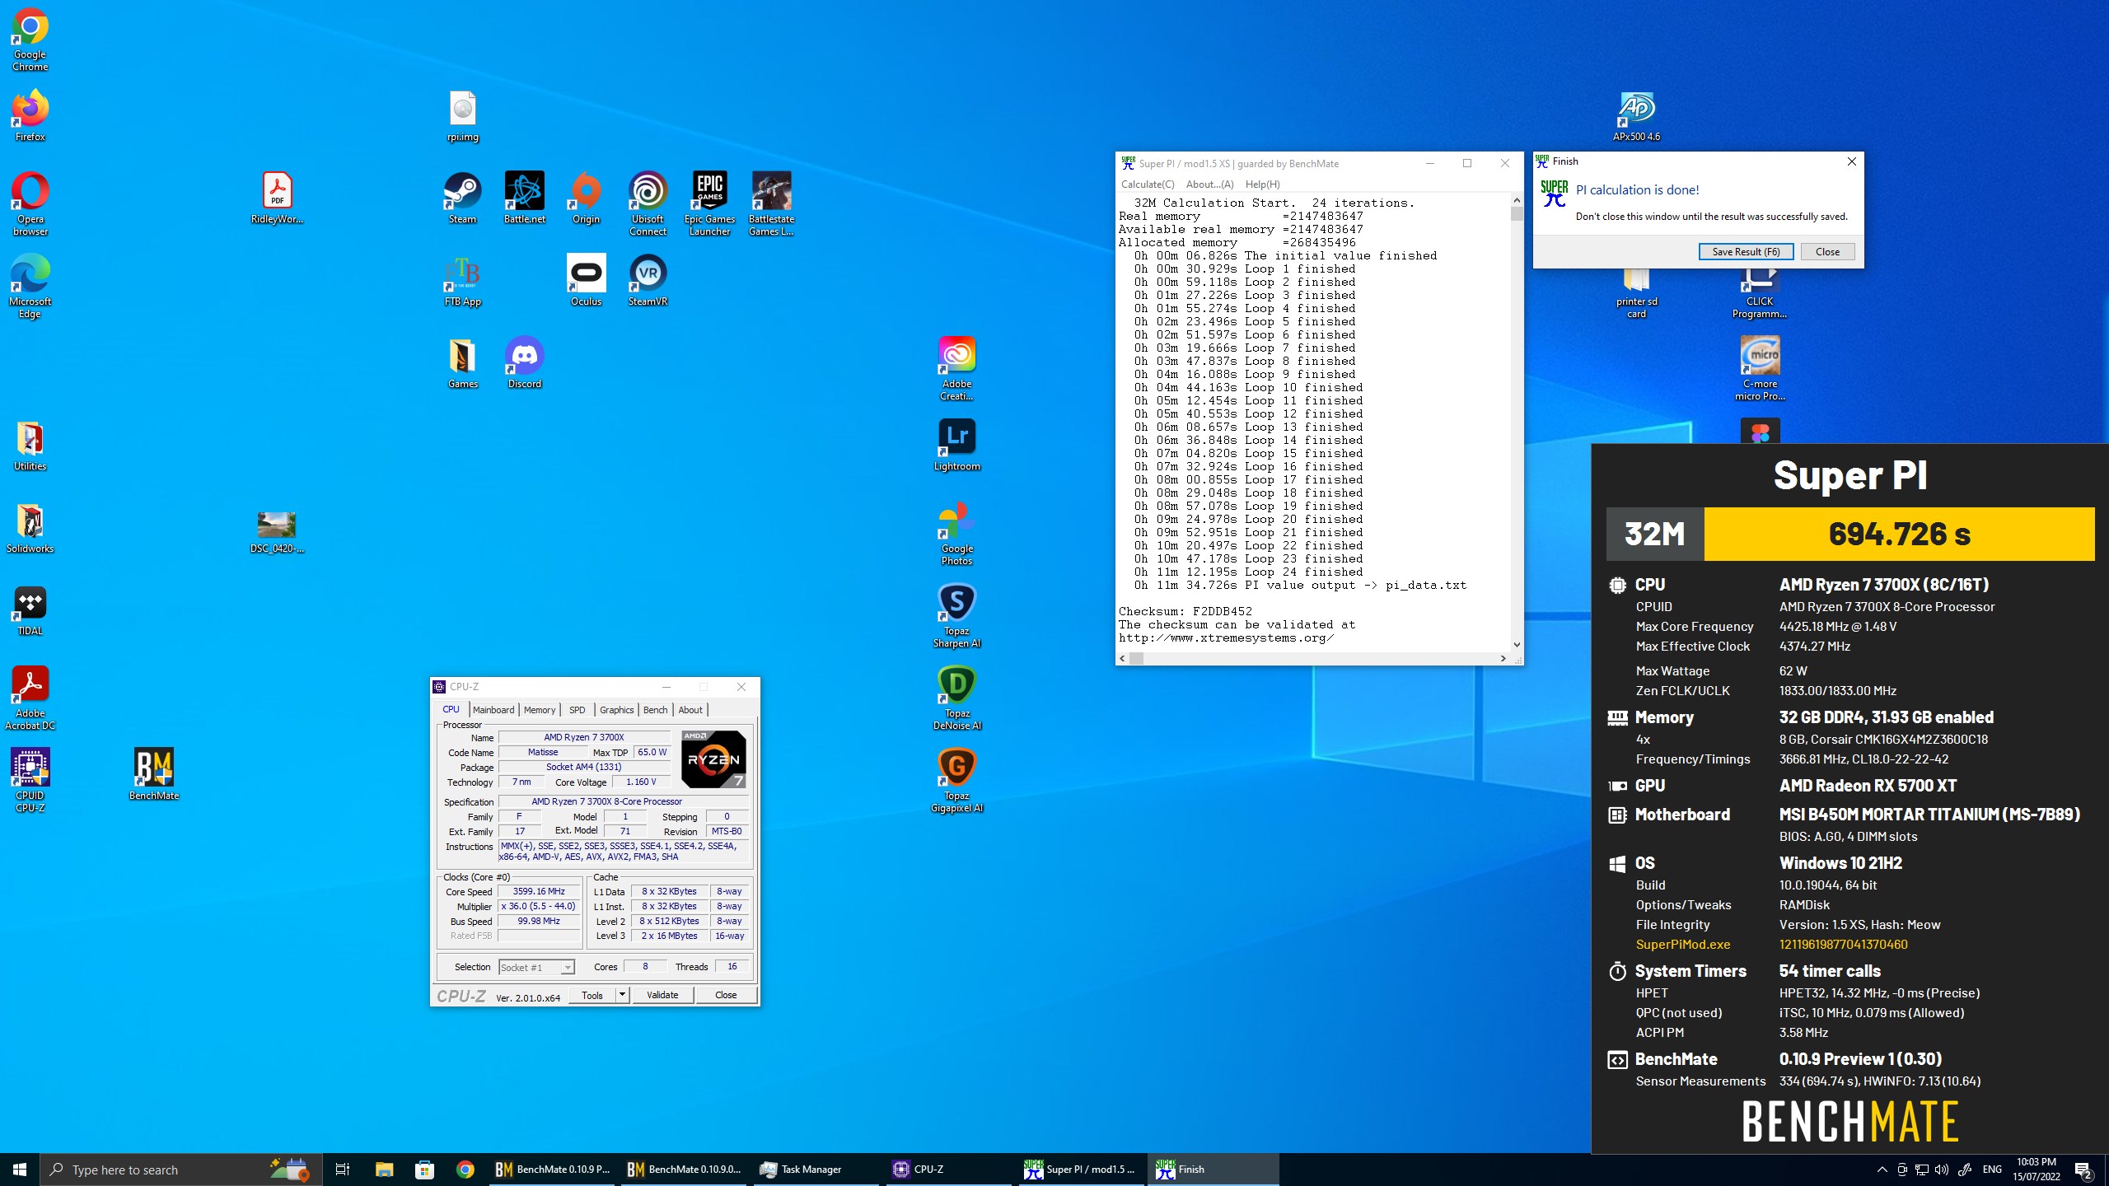Select the Steam desktop shortcut

pos(462,198)
